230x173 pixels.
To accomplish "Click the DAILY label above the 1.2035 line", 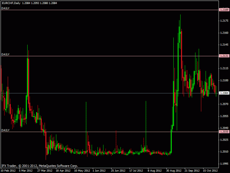I will tap(6, 130).
